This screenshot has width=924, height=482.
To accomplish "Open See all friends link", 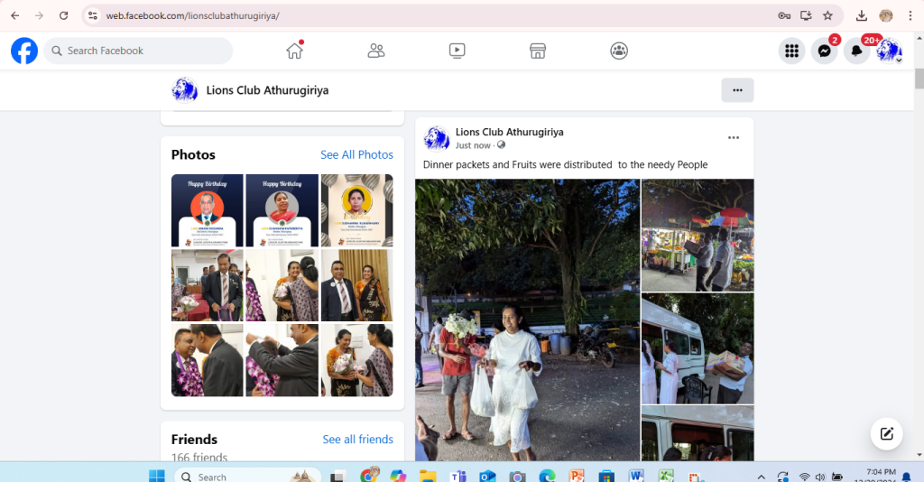I will pos(357,439).
